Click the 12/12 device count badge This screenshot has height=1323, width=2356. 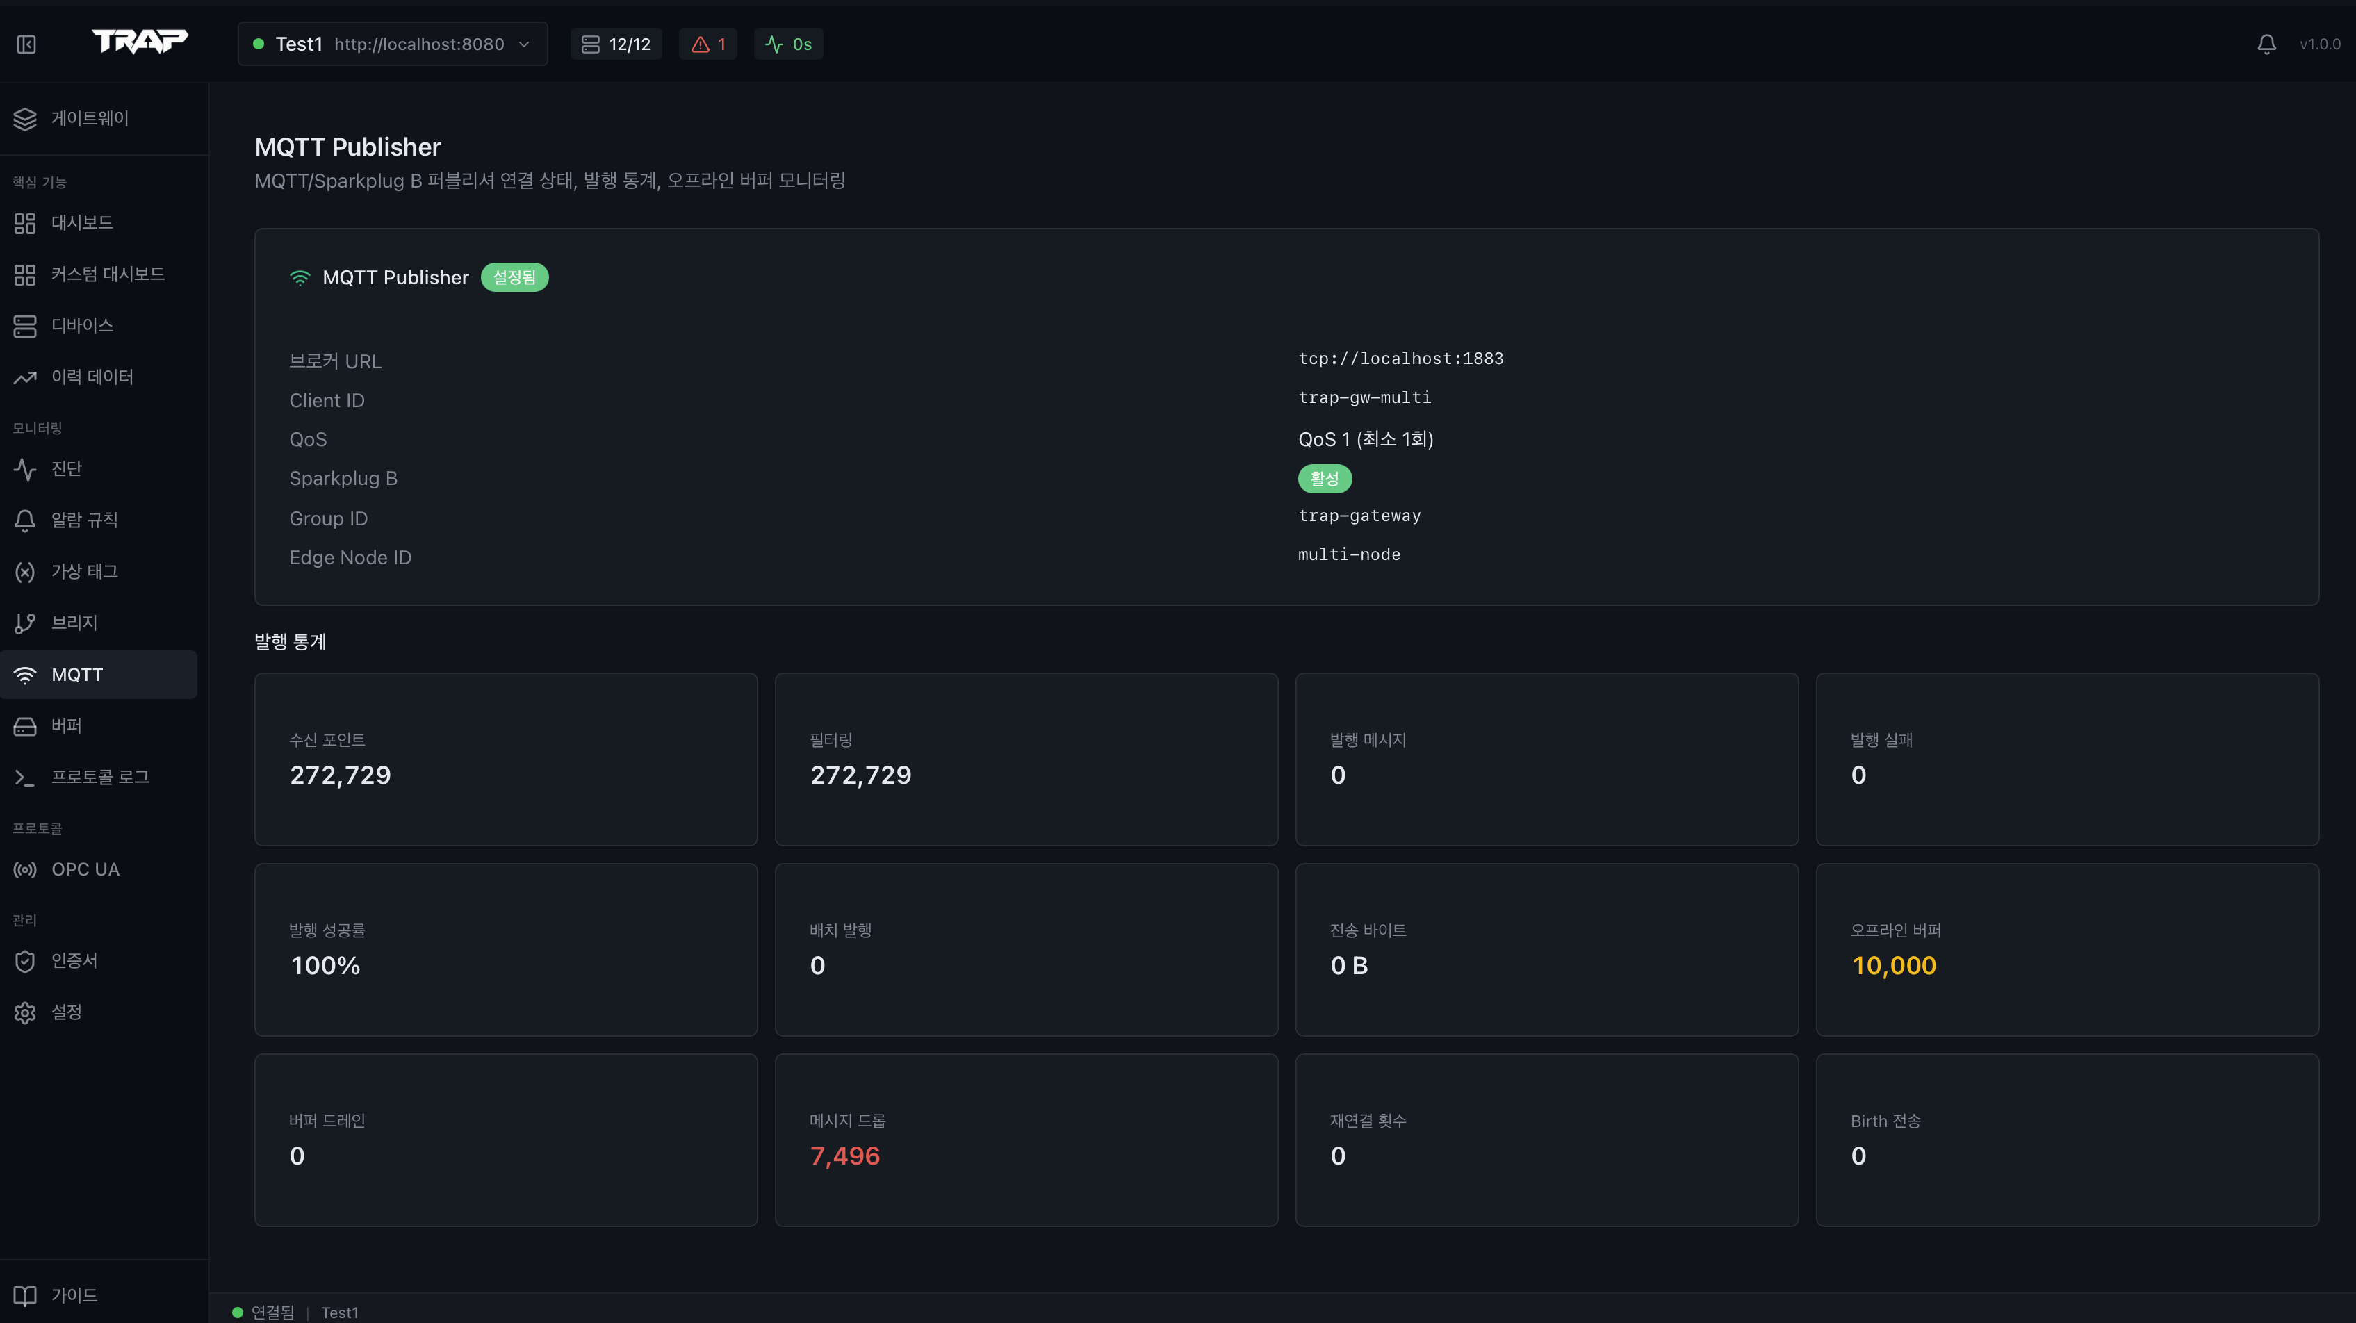pyautogui.click(x=616, y=43)
